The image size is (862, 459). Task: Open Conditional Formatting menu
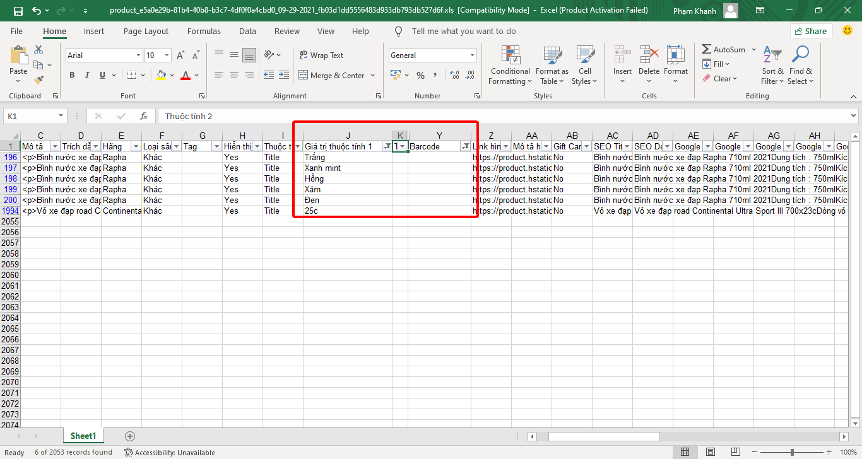510,65
